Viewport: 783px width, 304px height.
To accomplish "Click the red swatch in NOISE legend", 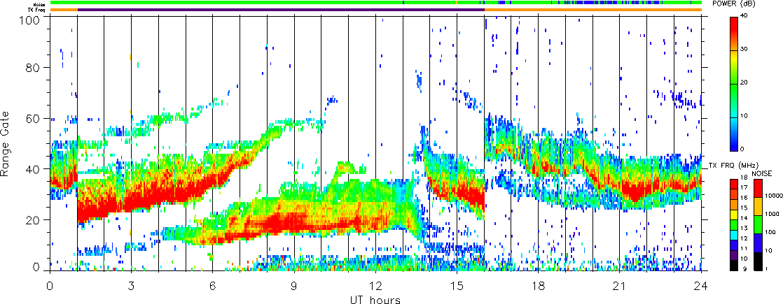I will point(758,188).
